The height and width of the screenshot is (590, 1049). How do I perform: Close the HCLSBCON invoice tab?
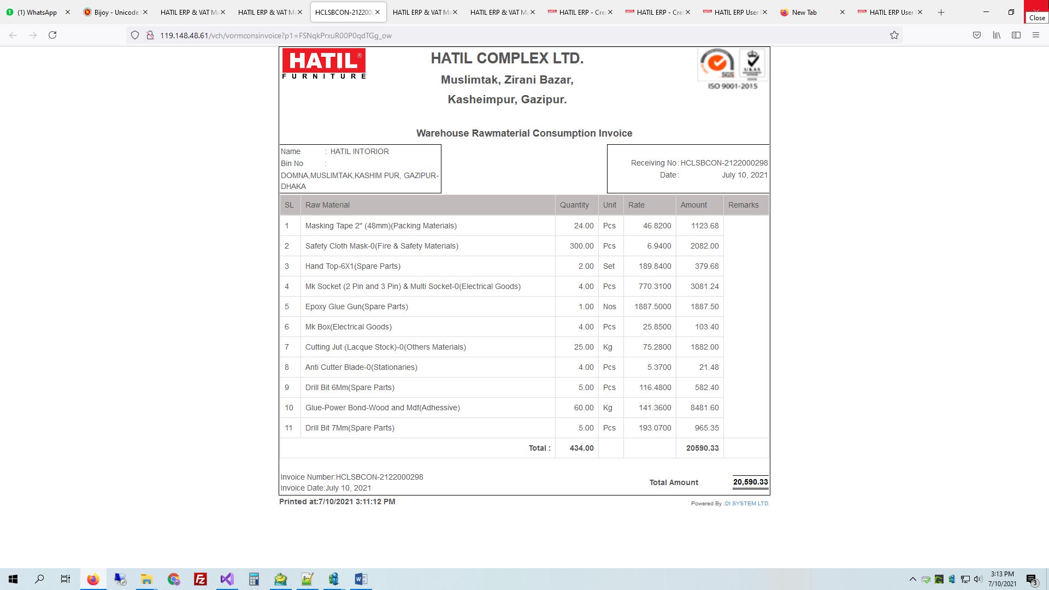coord(377,12)
